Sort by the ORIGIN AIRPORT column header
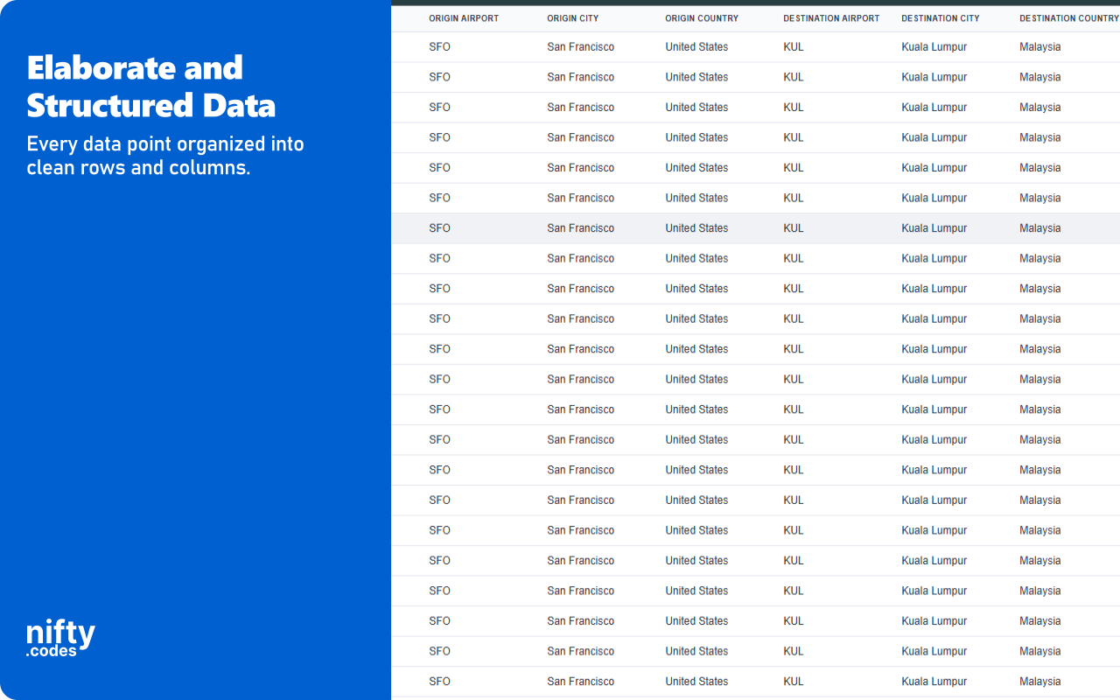This screenshot has height=700, width=1120. pyautogui.click(x=464, y=17)
